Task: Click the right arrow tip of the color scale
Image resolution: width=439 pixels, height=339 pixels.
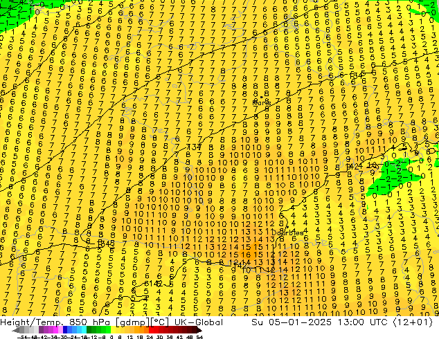Action: point(201,330)
